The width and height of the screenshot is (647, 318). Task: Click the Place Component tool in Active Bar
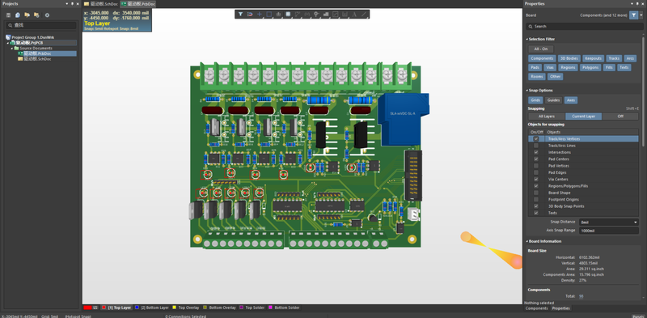(x=288, y=14)
